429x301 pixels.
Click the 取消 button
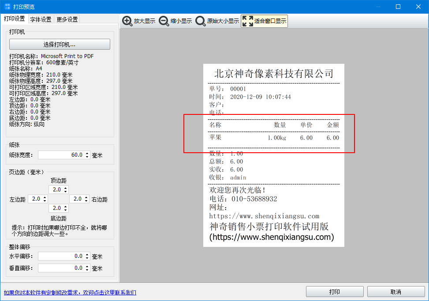(x=395, y=292)
